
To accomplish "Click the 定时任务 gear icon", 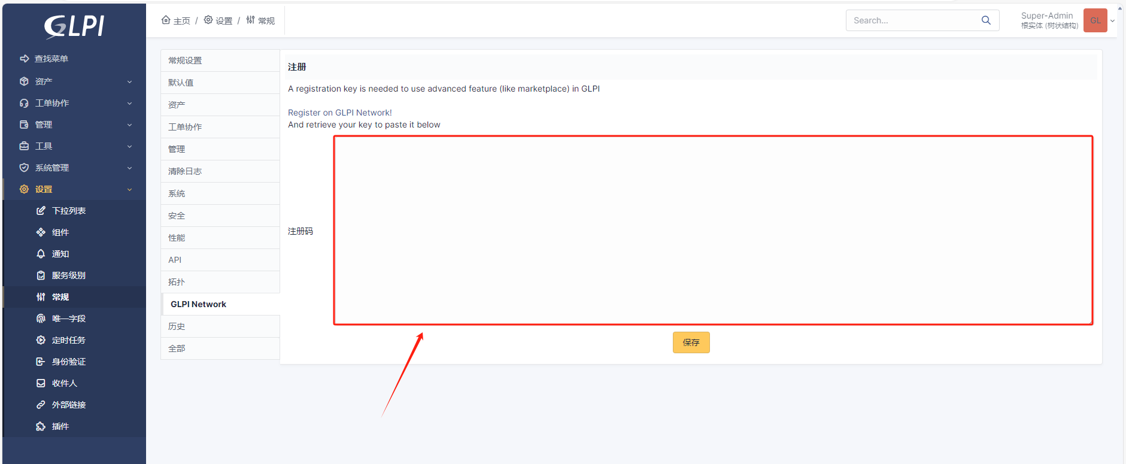I will pyautogui.click(x=41, y=340).
